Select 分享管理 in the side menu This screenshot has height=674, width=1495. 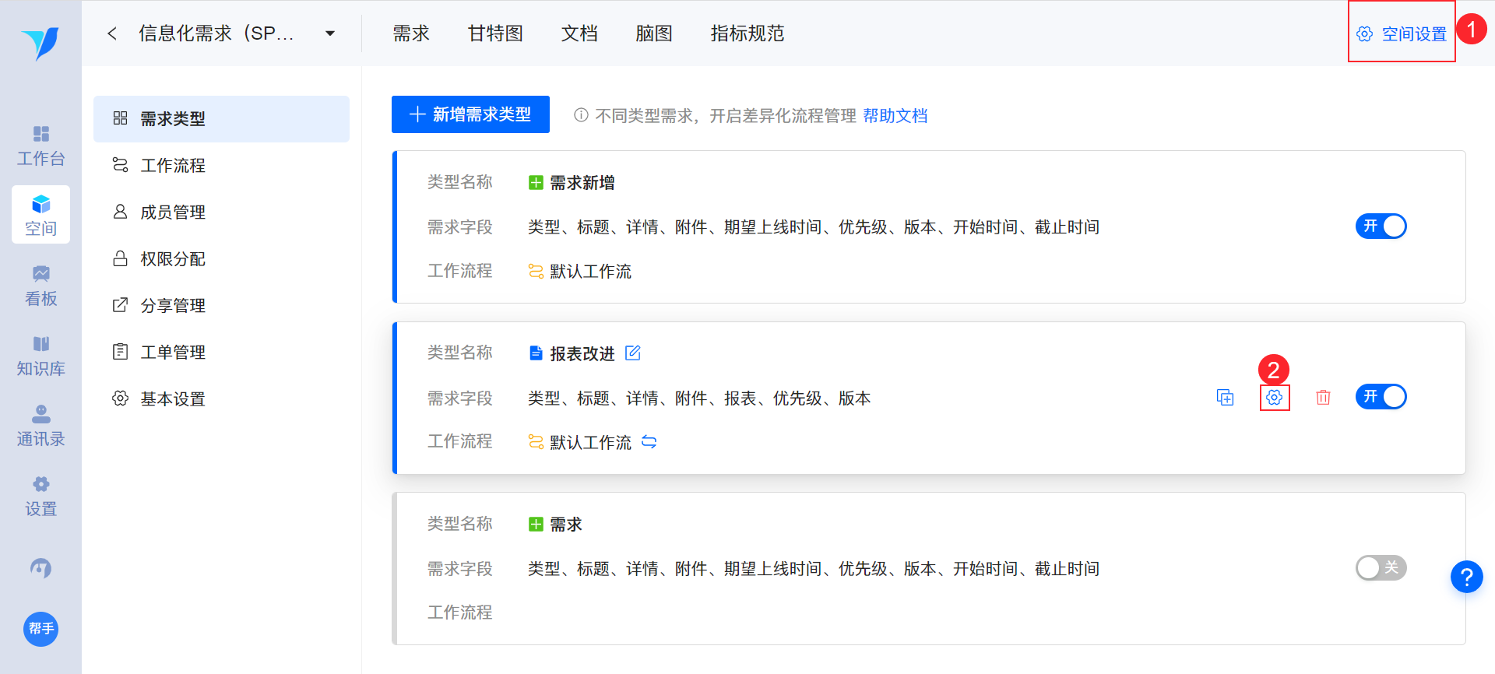pyautogui.click(x=221, y=306)
